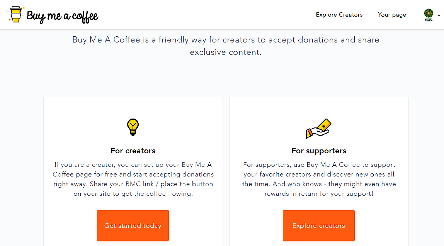Click the For creators heading
Viewport: 444px width, 246px height.
tap(133, 151)
